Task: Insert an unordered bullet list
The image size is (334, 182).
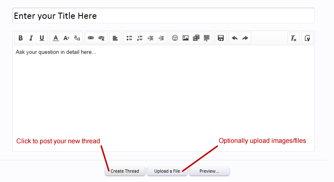Action: tap(129, 38)
